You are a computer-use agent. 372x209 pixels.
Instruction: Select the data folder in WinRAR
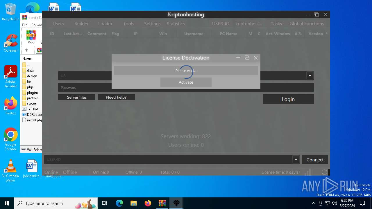30,71
